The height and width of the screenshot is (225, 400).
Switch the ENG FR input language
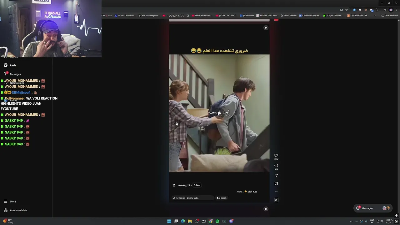point(372,221)
